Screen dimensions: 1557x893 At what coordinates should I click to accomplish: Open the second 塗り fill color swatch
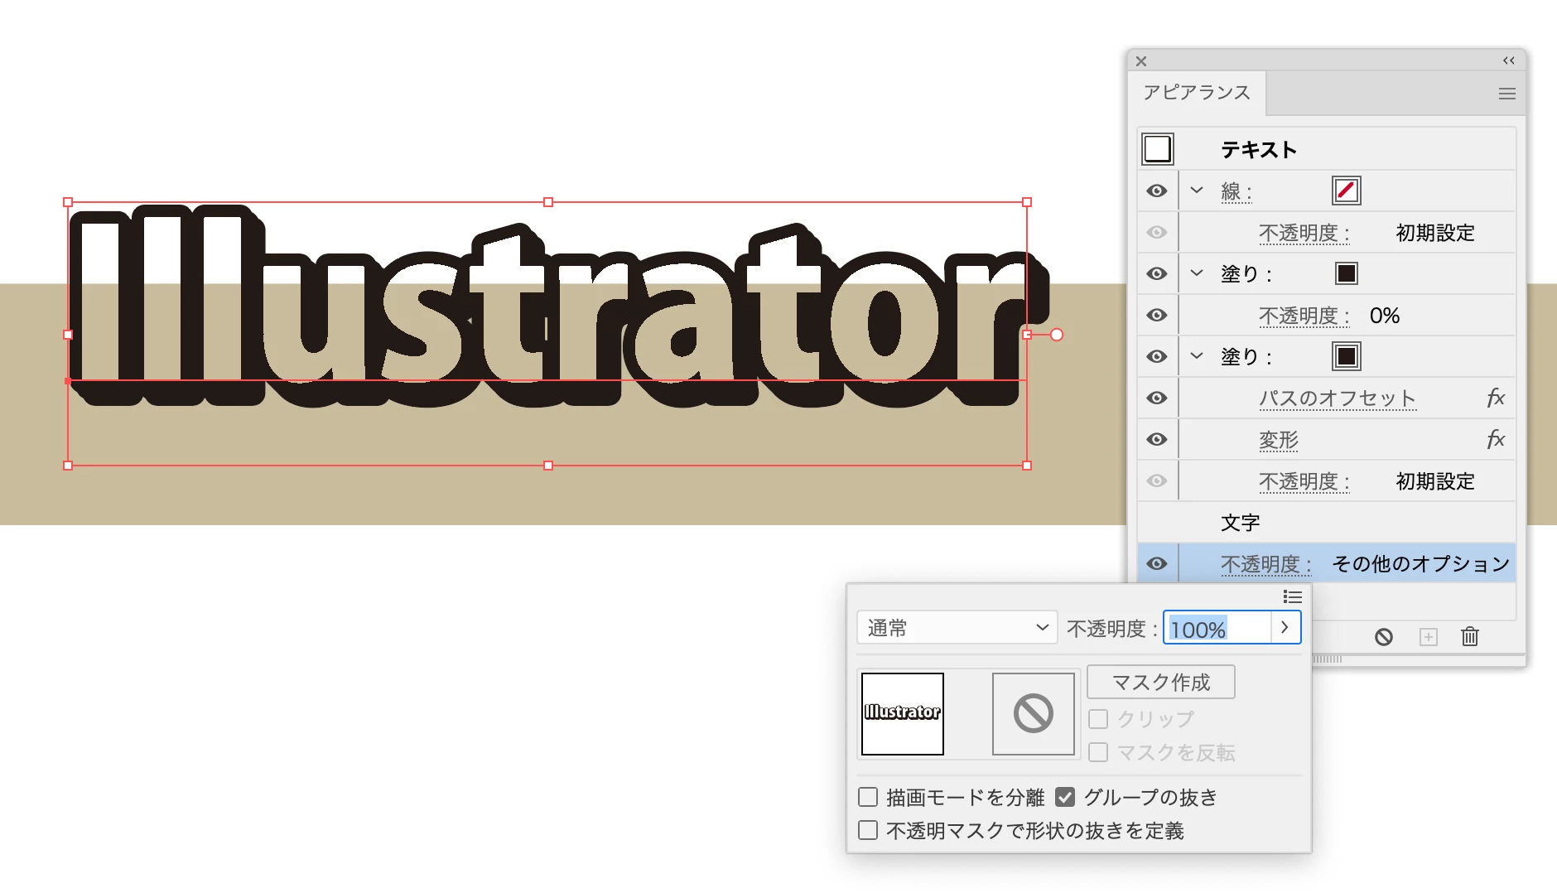pos(1347,356)
